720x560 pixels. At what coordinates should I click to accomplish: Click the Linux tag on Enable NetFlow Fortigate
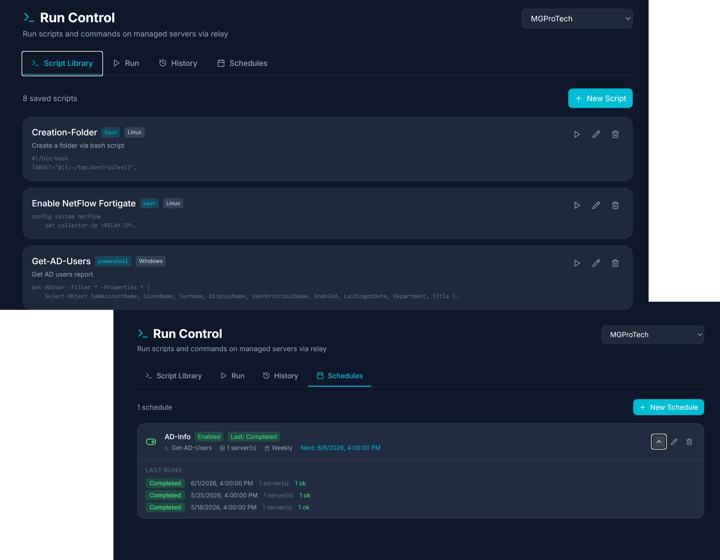pyautogui.click(x=173, y=203)
